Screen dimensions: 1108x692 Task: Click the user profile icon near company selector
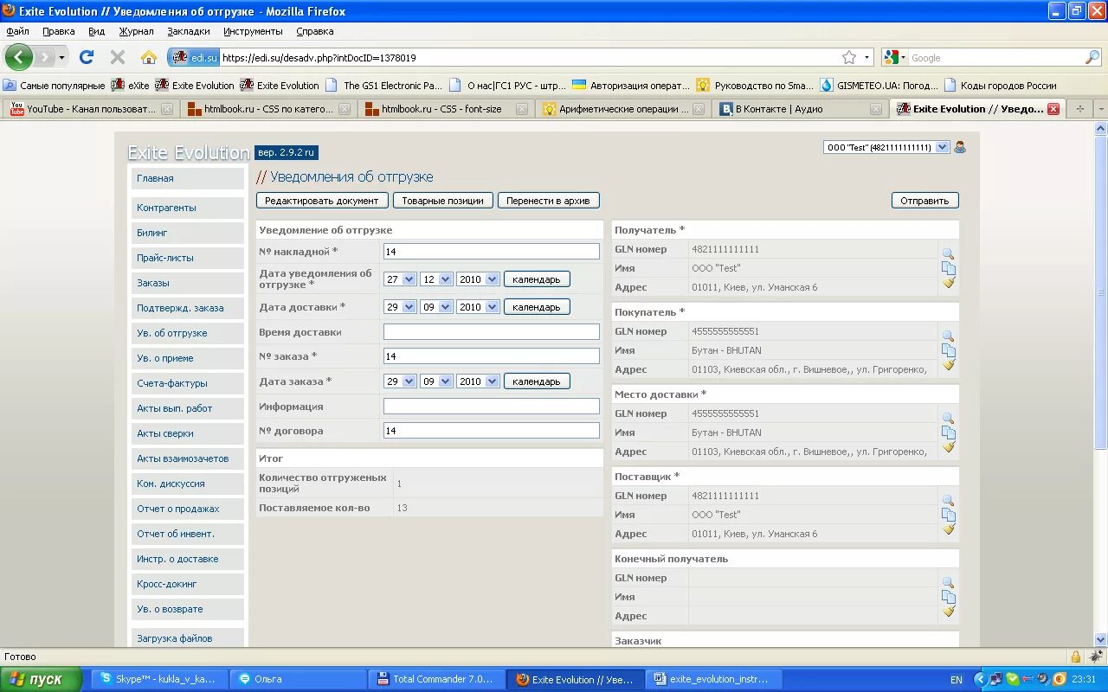point(959,147)
